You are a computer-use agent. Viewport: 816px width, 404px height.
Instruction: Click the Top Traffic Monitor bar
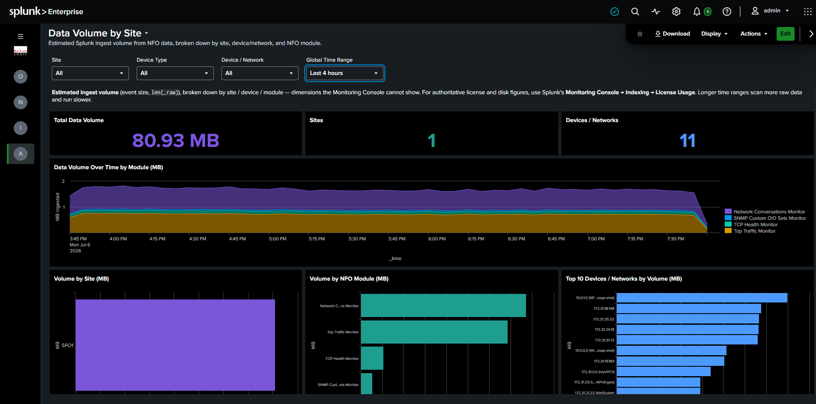click(x=434, y=332)
